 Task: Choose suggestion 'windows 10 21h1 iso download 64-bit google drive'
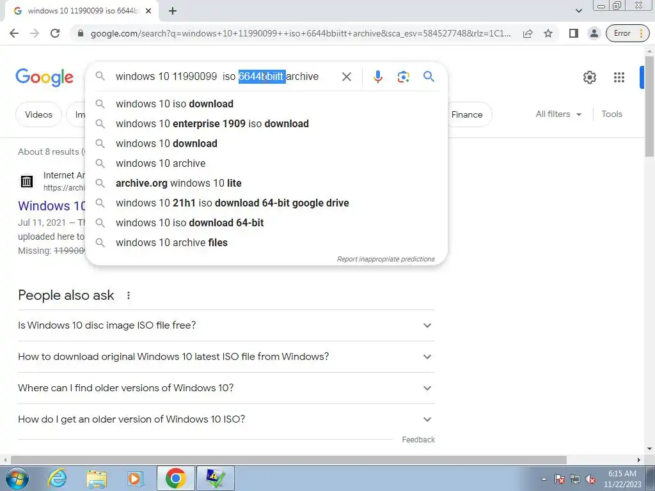point(266,203)
